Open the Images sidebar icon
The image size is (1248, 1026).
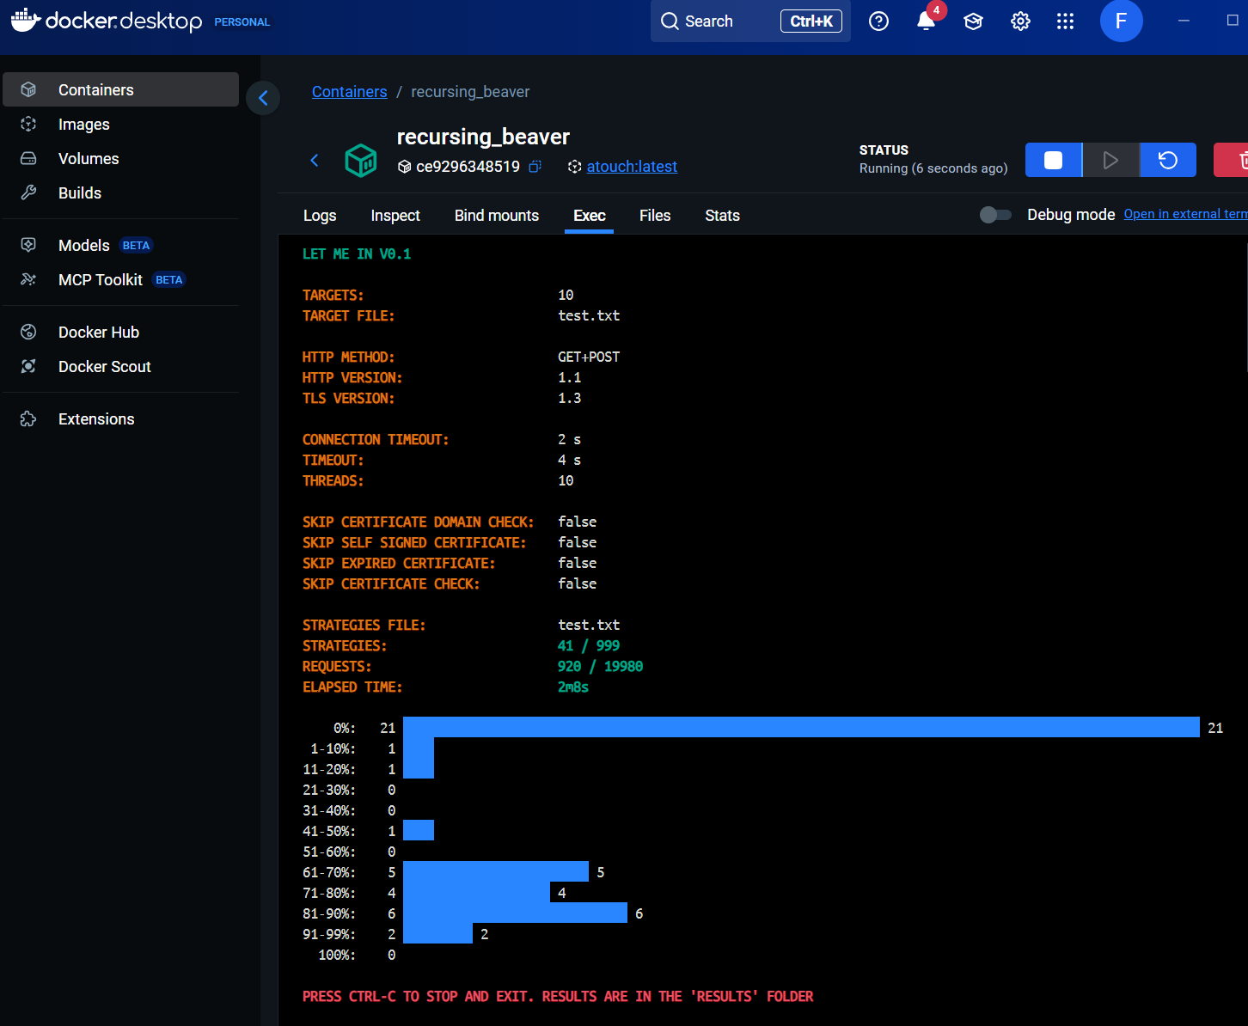click(x=28, y=124)
